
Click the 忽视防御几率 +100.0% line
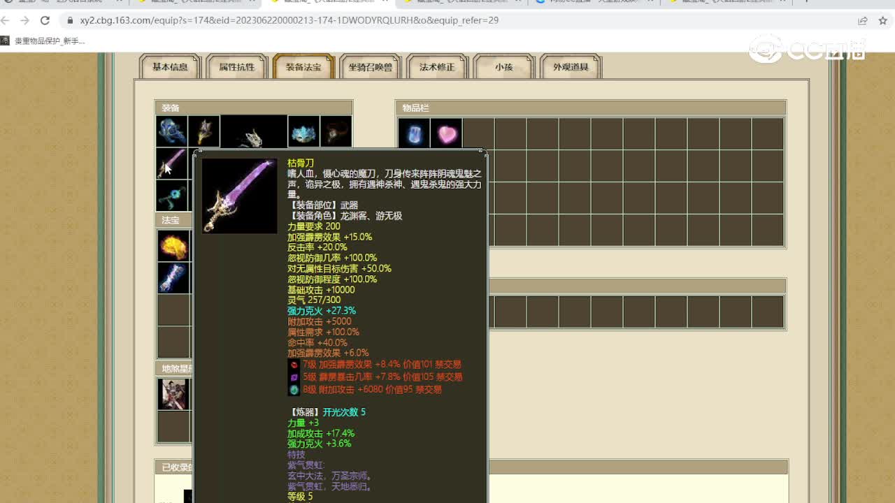click(332, 258)
